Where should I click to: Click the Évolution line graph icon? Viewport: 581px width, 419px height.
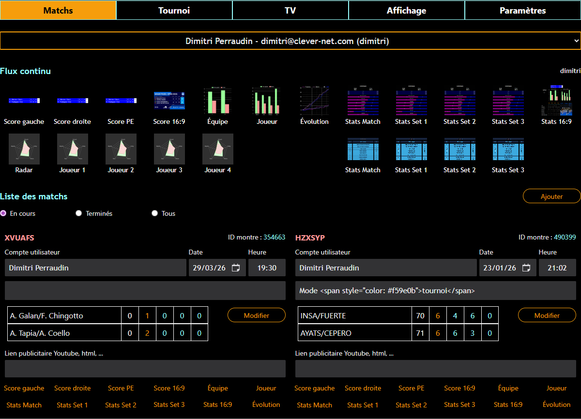click(x=314, y=101)
